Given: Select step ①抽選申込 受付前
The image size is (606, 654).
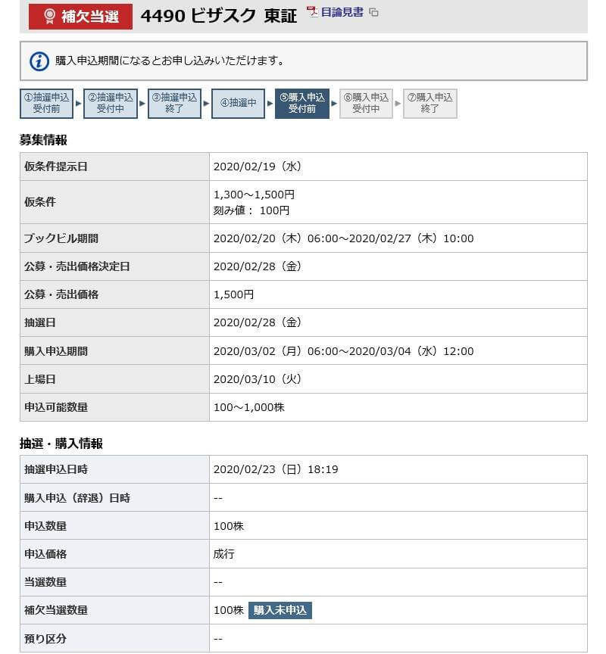Looking at the screenshot, I should click(47, 104).
